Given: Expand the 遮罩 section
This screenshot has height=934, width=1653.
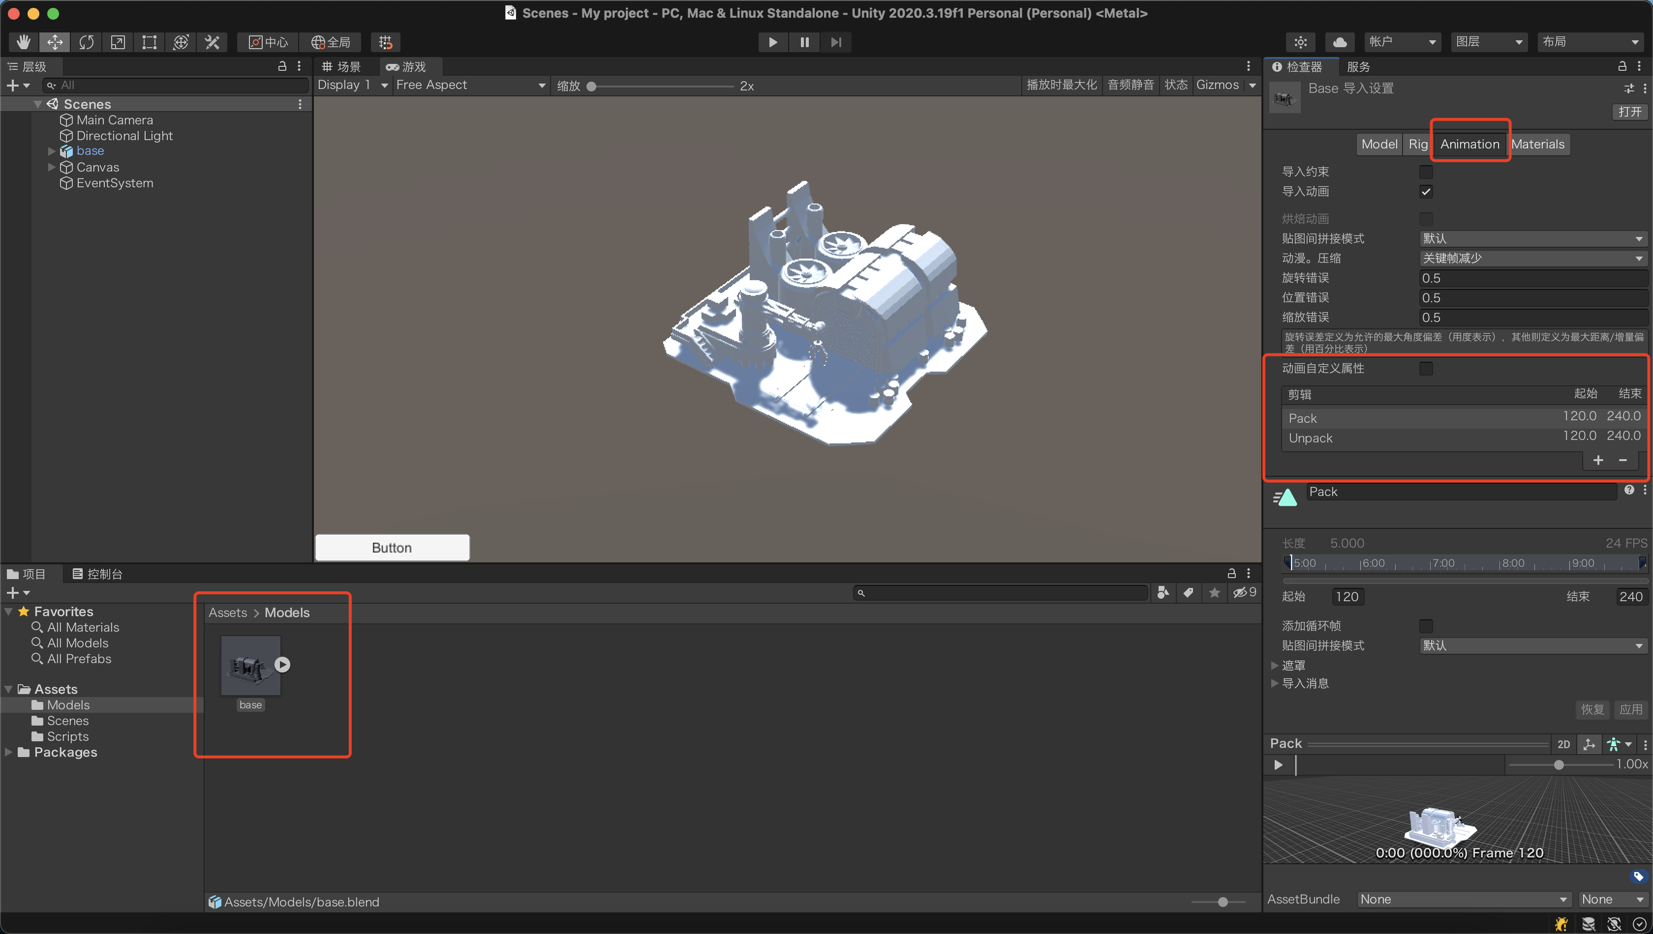Looking at the screenshot, I should point(1275,666).
